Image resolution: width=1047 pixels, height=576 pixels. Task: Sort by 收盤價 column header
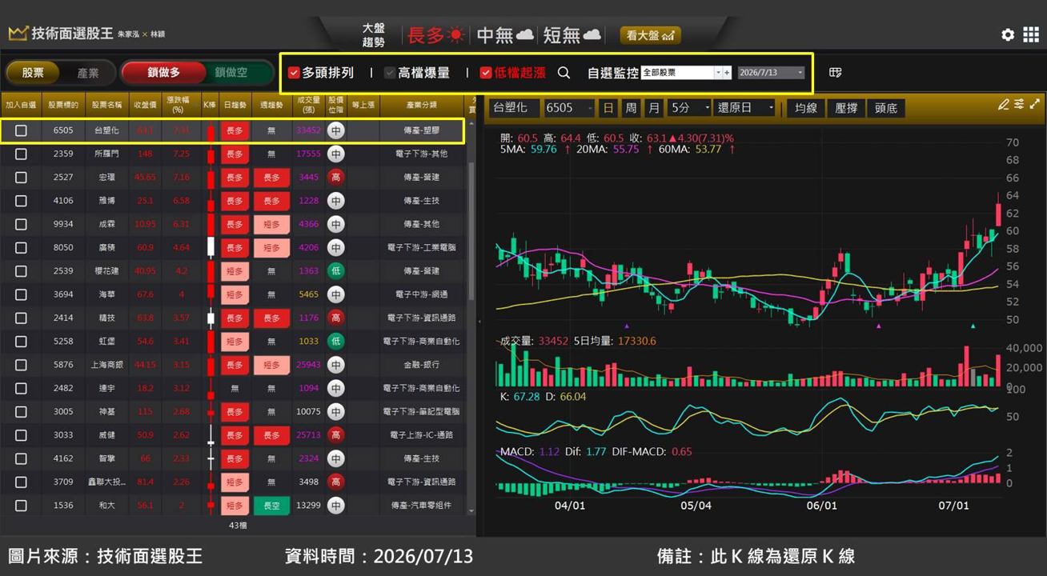pyautogui.click(x=145, y=105)
